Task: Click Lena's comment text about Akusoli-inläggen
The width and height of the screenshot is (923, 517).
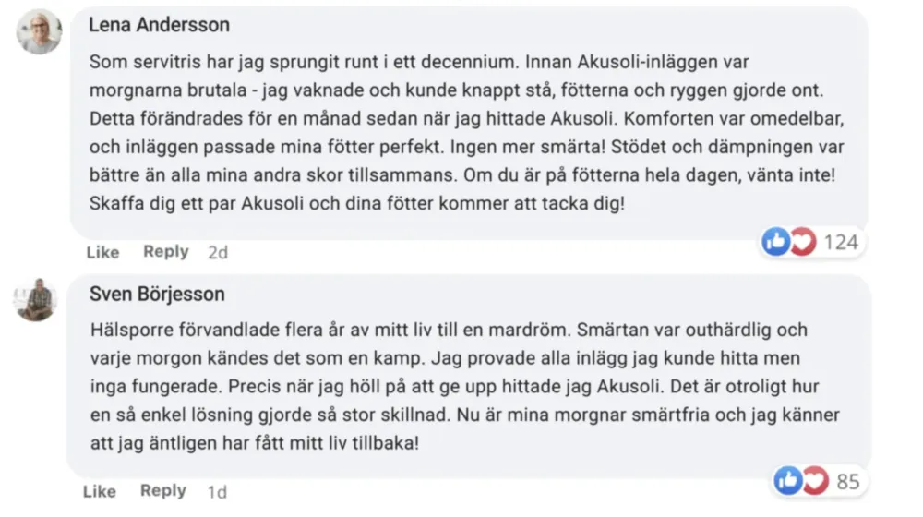Action: tap(467, 133)
